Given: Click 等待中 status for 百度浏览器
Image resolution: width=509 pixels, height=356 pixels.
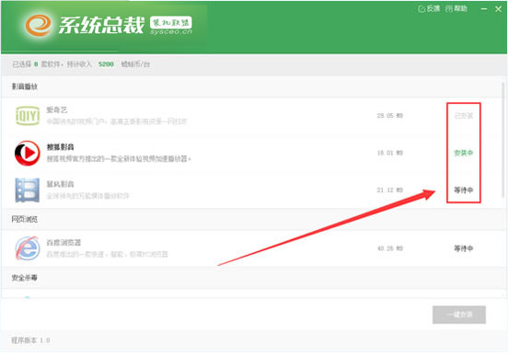Looking at the screenshot, I should [464, 248].
